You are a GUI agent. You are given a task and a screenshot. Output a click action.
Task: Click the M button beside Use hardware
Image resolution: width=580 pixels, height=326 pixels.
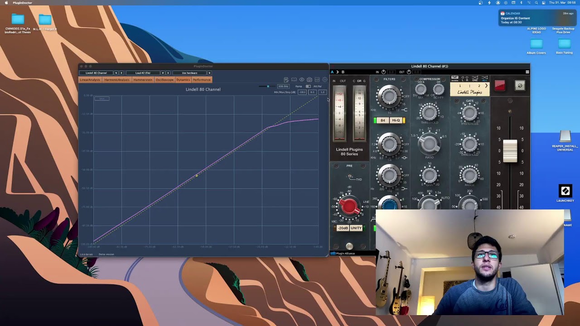coord(209,73)
